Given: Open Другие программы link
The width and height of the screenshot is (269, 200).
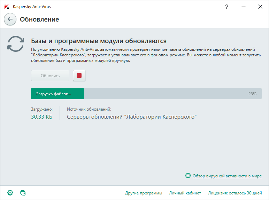Looking at the screenshot, I should (144, 193).
